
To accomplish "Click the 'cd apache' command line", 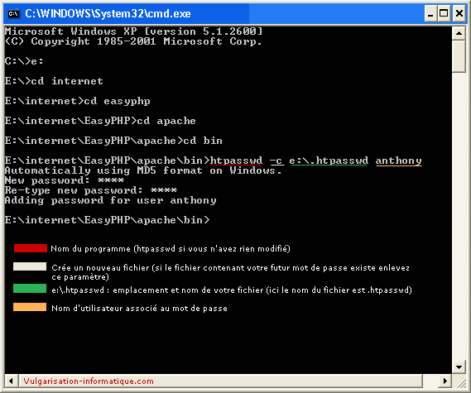I will coord(100,121).
